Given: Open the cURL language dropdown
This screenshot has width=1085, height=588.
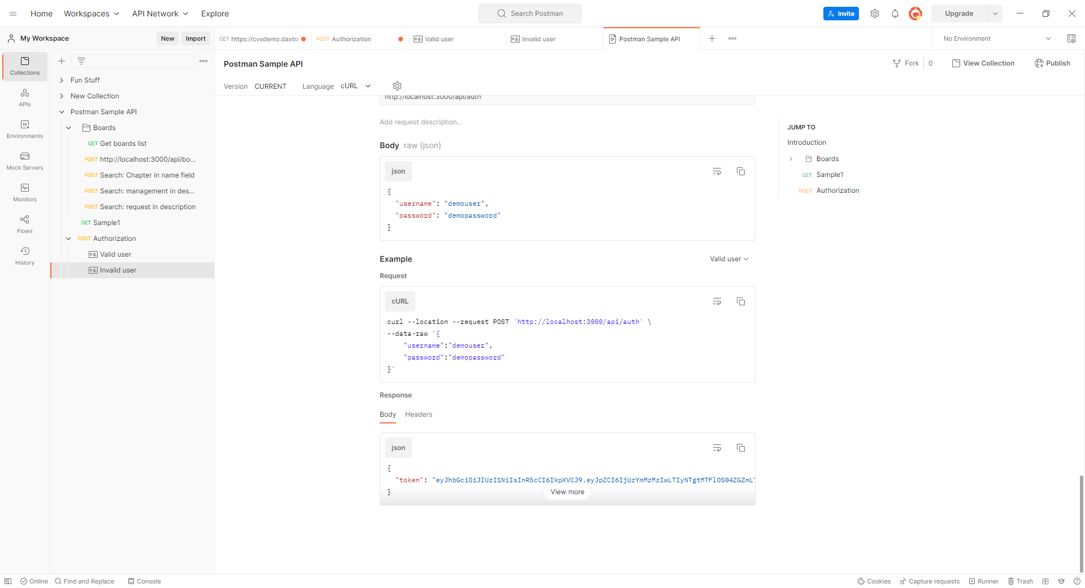Looking at the screenshot, I should (x=355, y=86).
